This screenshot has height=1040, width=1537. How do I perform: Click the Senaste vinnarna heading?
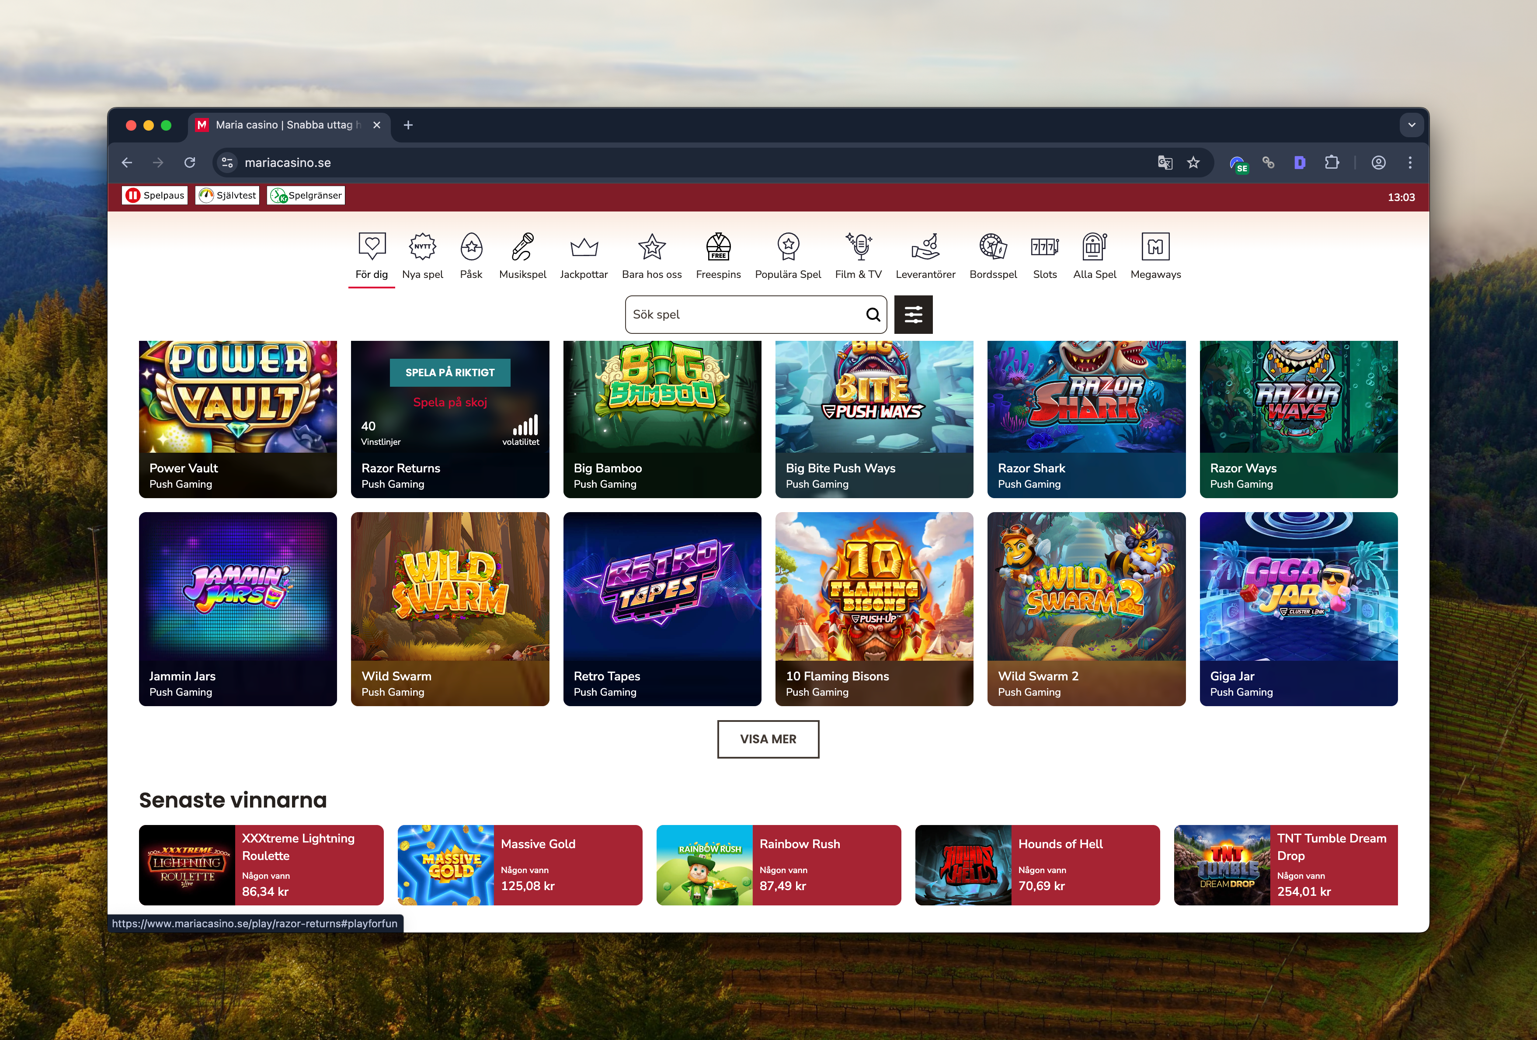[x=233, y=800]
